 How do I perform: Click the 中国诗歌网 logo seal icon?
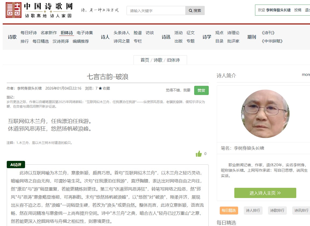pyautogui.click(x=13, y=10)
